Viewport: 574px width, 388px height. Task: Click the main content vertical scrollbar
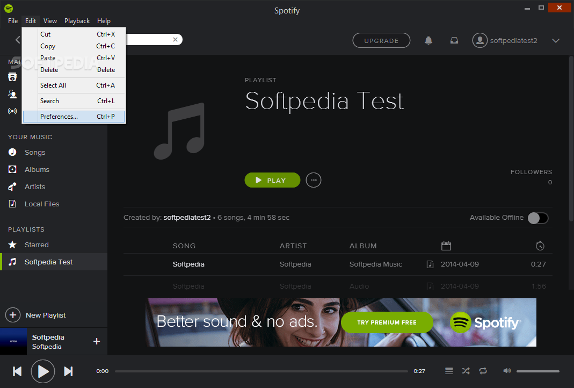tap(571, 139)
